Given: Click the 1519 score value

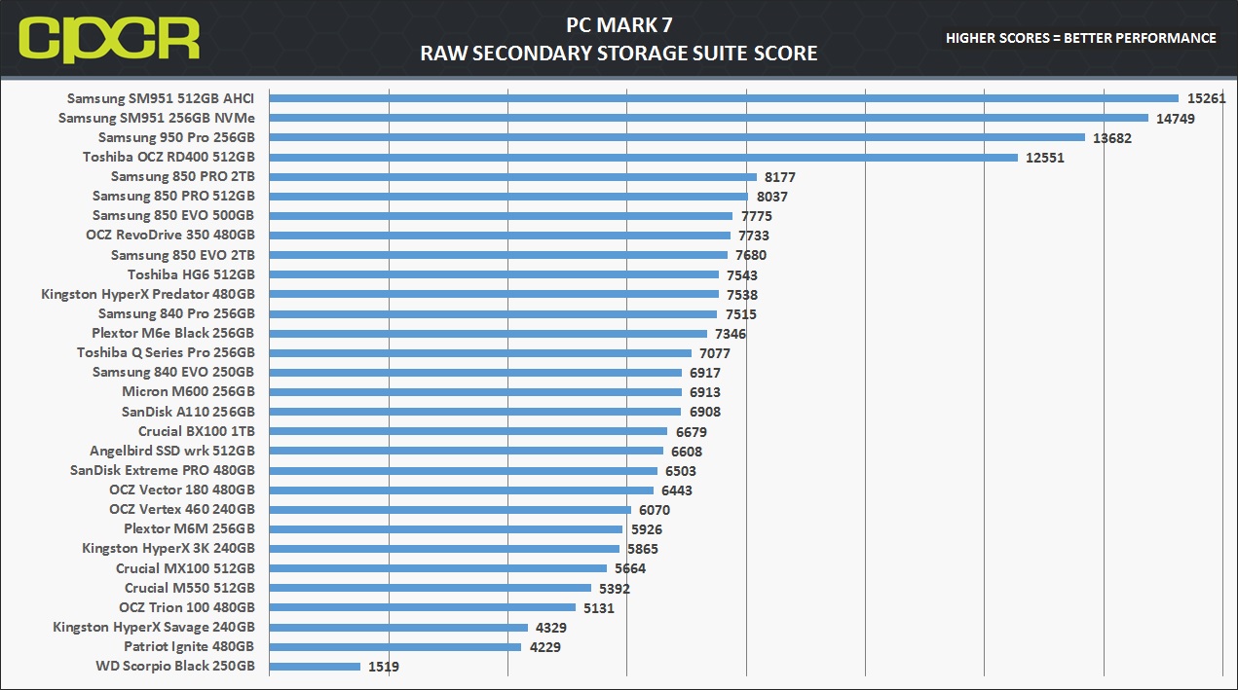Looking at the screenshot, I should point(384,667).
